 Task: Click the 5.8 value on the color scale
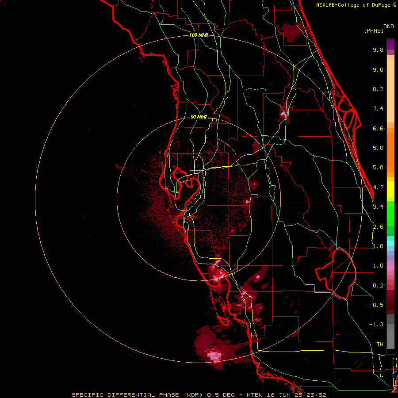378,148
